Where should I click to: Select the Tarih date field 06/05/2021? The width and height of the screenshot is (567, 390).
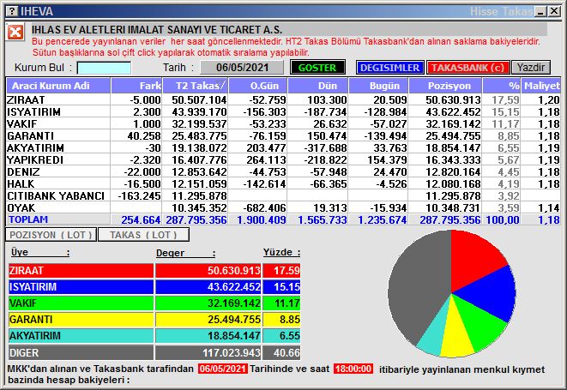click(242, 68)
